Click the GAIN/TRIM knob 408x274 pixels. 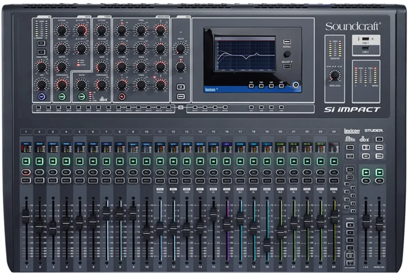coord(41,66)
